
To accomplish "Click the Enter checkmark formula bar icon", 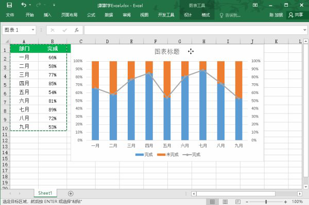I will pos(65,30).
